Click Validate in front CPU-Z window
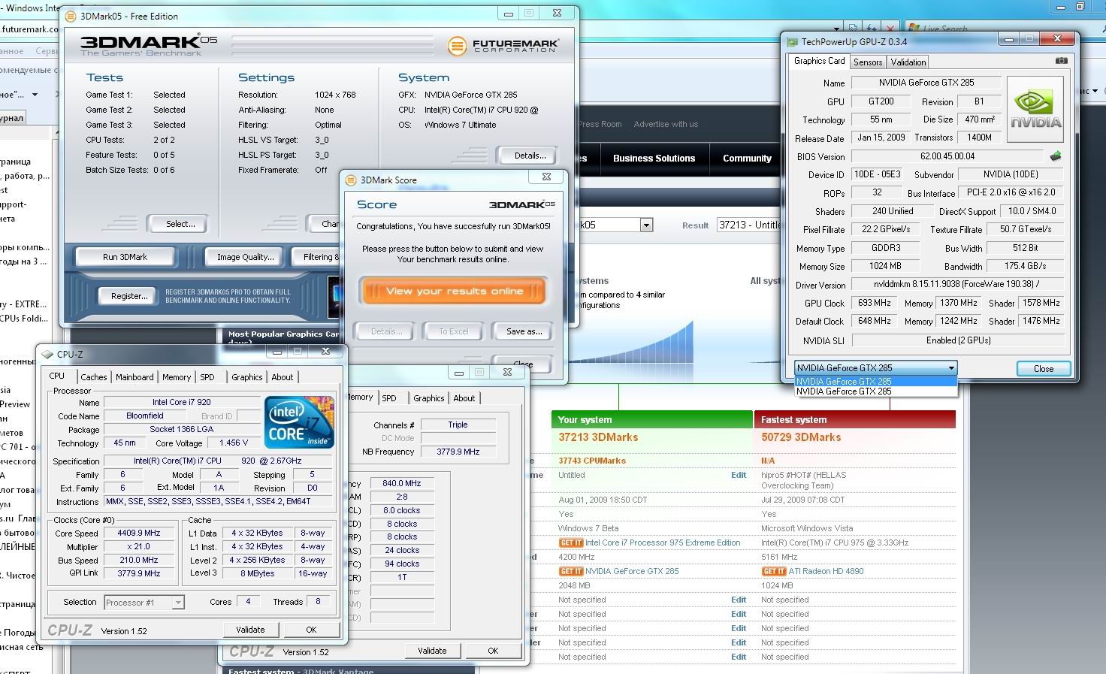The width and height of the screenshot is (1106, 674). (250, 630)
